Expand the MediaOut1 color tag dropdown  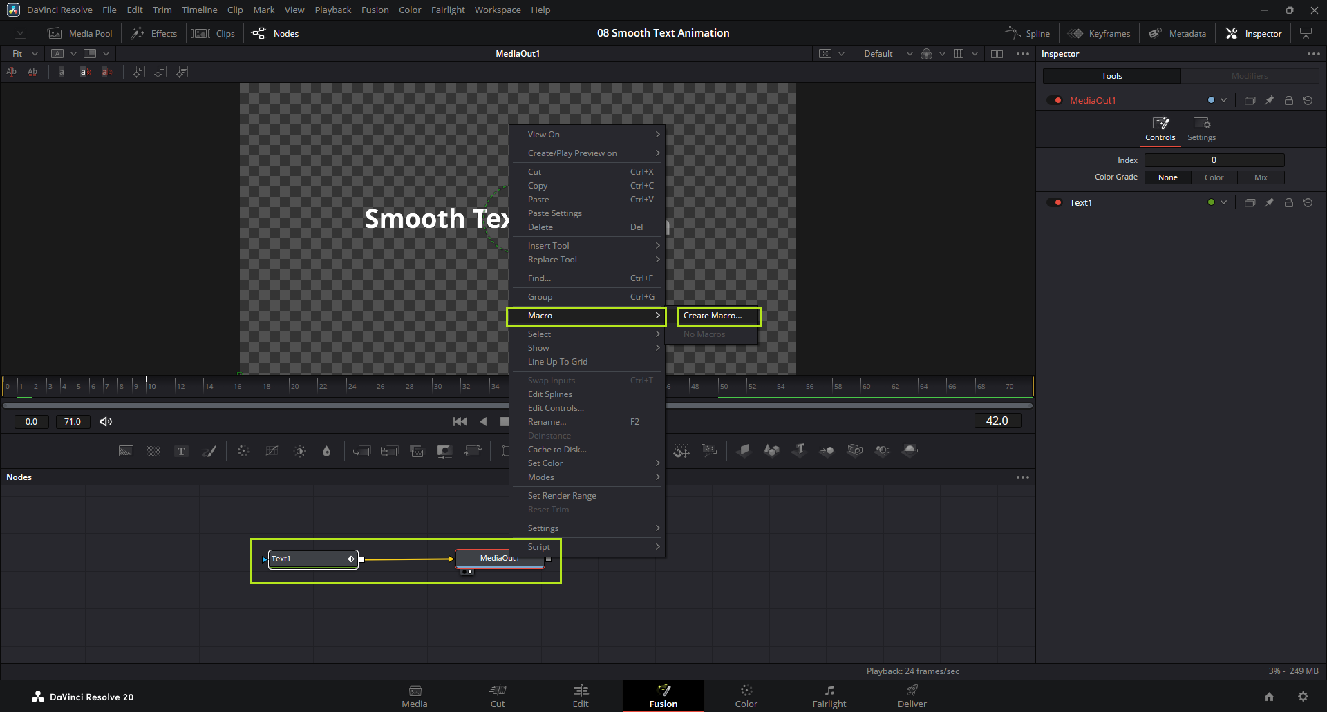[x=1223, y=100]
